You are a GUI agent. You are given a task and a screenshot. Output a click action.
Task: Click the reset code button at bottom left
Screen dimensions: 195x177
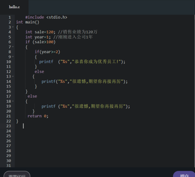[x=17, y=174]
